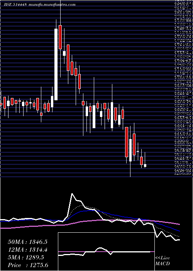The image size is (193, 271).
Task: Click the BSE 514448 ticker label
Action: [15, 5]
